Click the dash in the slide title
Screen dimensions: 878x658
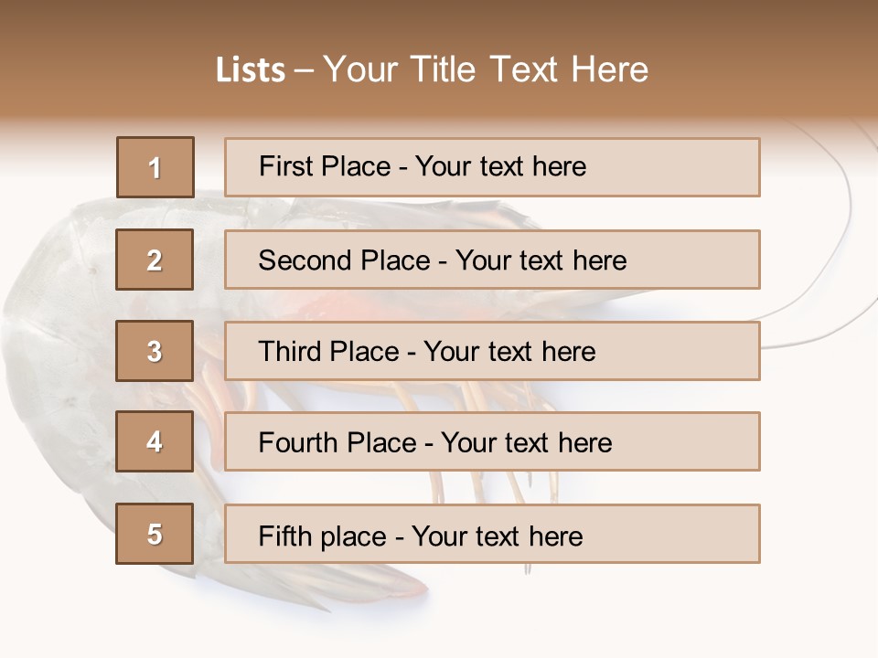[304, 70]
